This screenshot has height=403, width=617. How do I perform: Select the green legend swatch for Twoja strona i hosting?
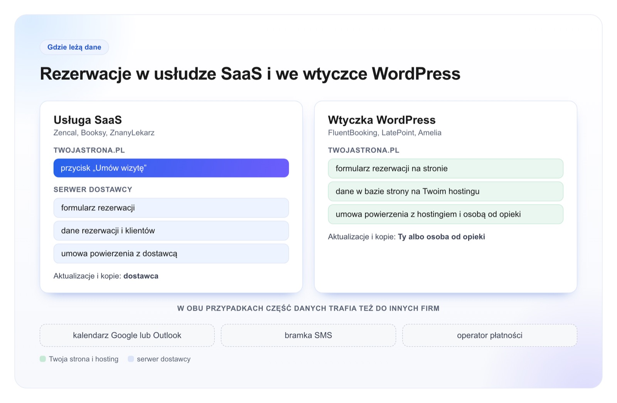tap(43, 359)
